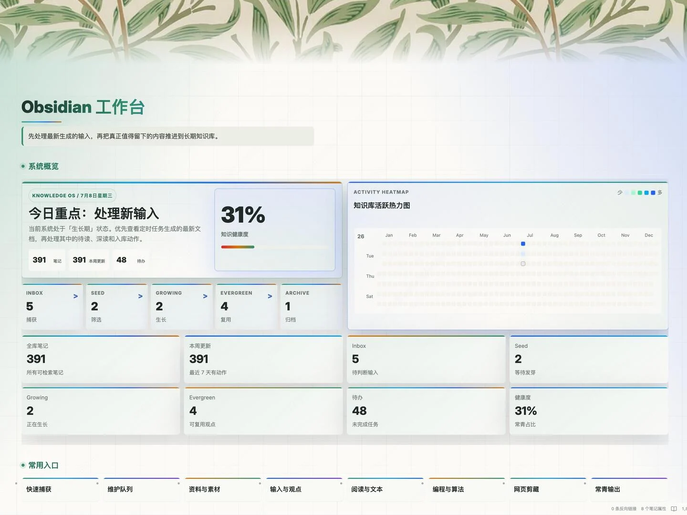Open the 阅读与文本 shortcut

tap(385, 489)
